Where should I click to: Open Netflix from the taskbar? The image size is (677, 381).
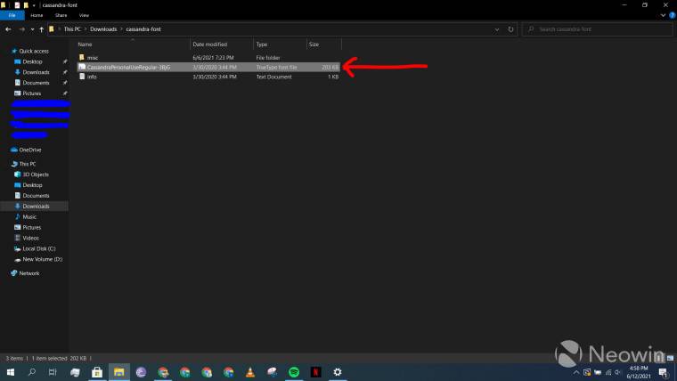click(x=315, y=371)
